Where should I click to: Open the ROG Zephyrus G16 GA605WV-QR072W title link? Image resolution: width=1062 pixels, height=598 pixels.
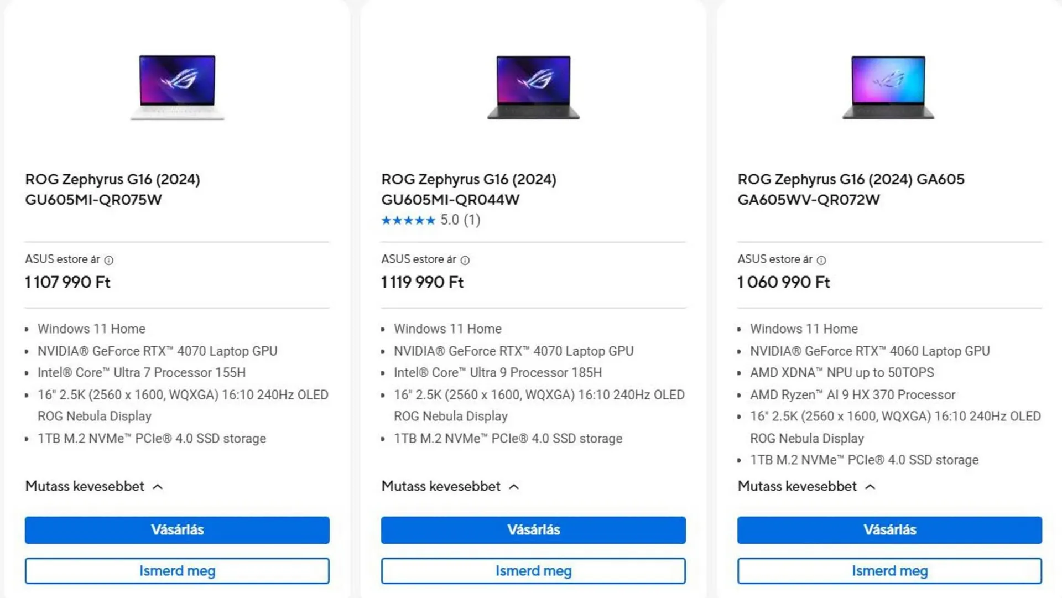[851, 189]
